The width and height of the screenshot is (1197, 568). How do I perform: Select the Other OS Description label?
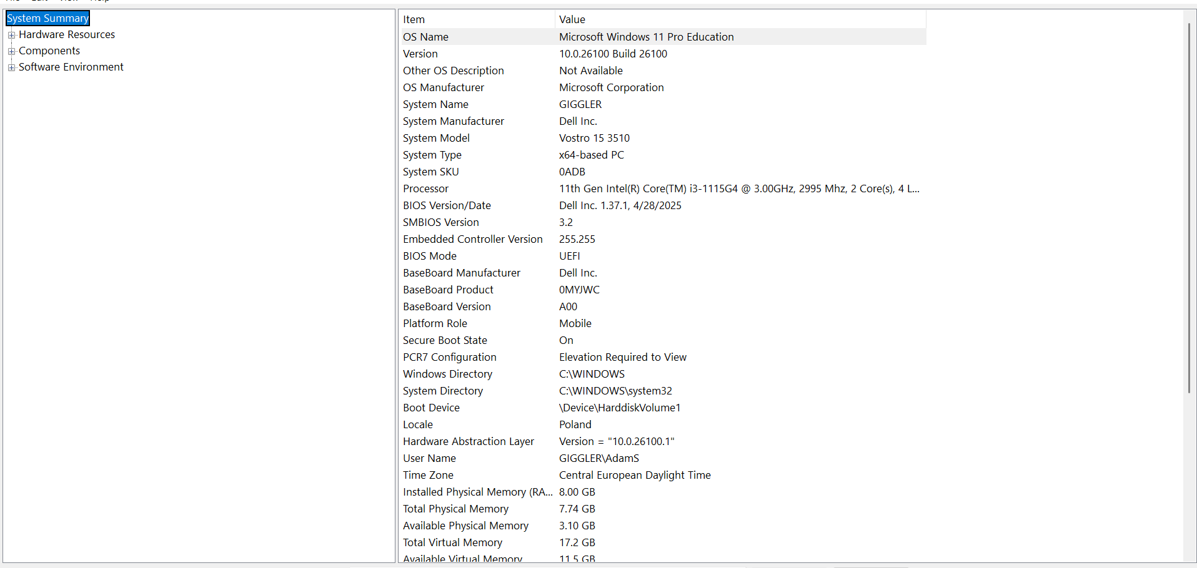[454, 71]
